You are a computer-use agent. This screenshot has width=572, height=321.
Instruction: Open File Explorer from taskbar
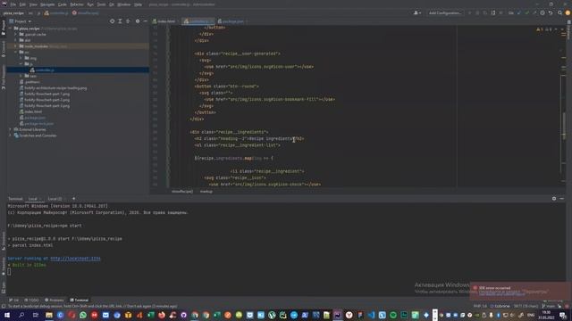click(x=49, y=315)
